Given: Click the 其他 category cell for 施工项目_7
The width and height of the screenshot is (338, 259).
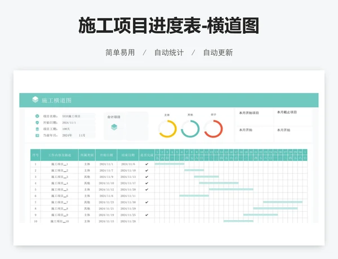Looking at the screenshot, I should [x=87, y=202].
